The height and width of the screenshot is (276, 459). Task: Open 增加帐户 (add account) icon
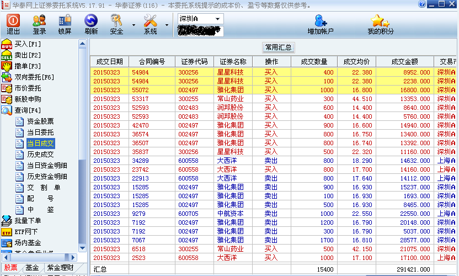(x=321, y=24)
